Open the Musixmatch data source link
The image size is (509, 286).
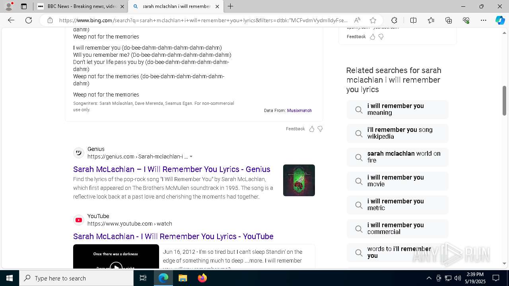(299, 110)
